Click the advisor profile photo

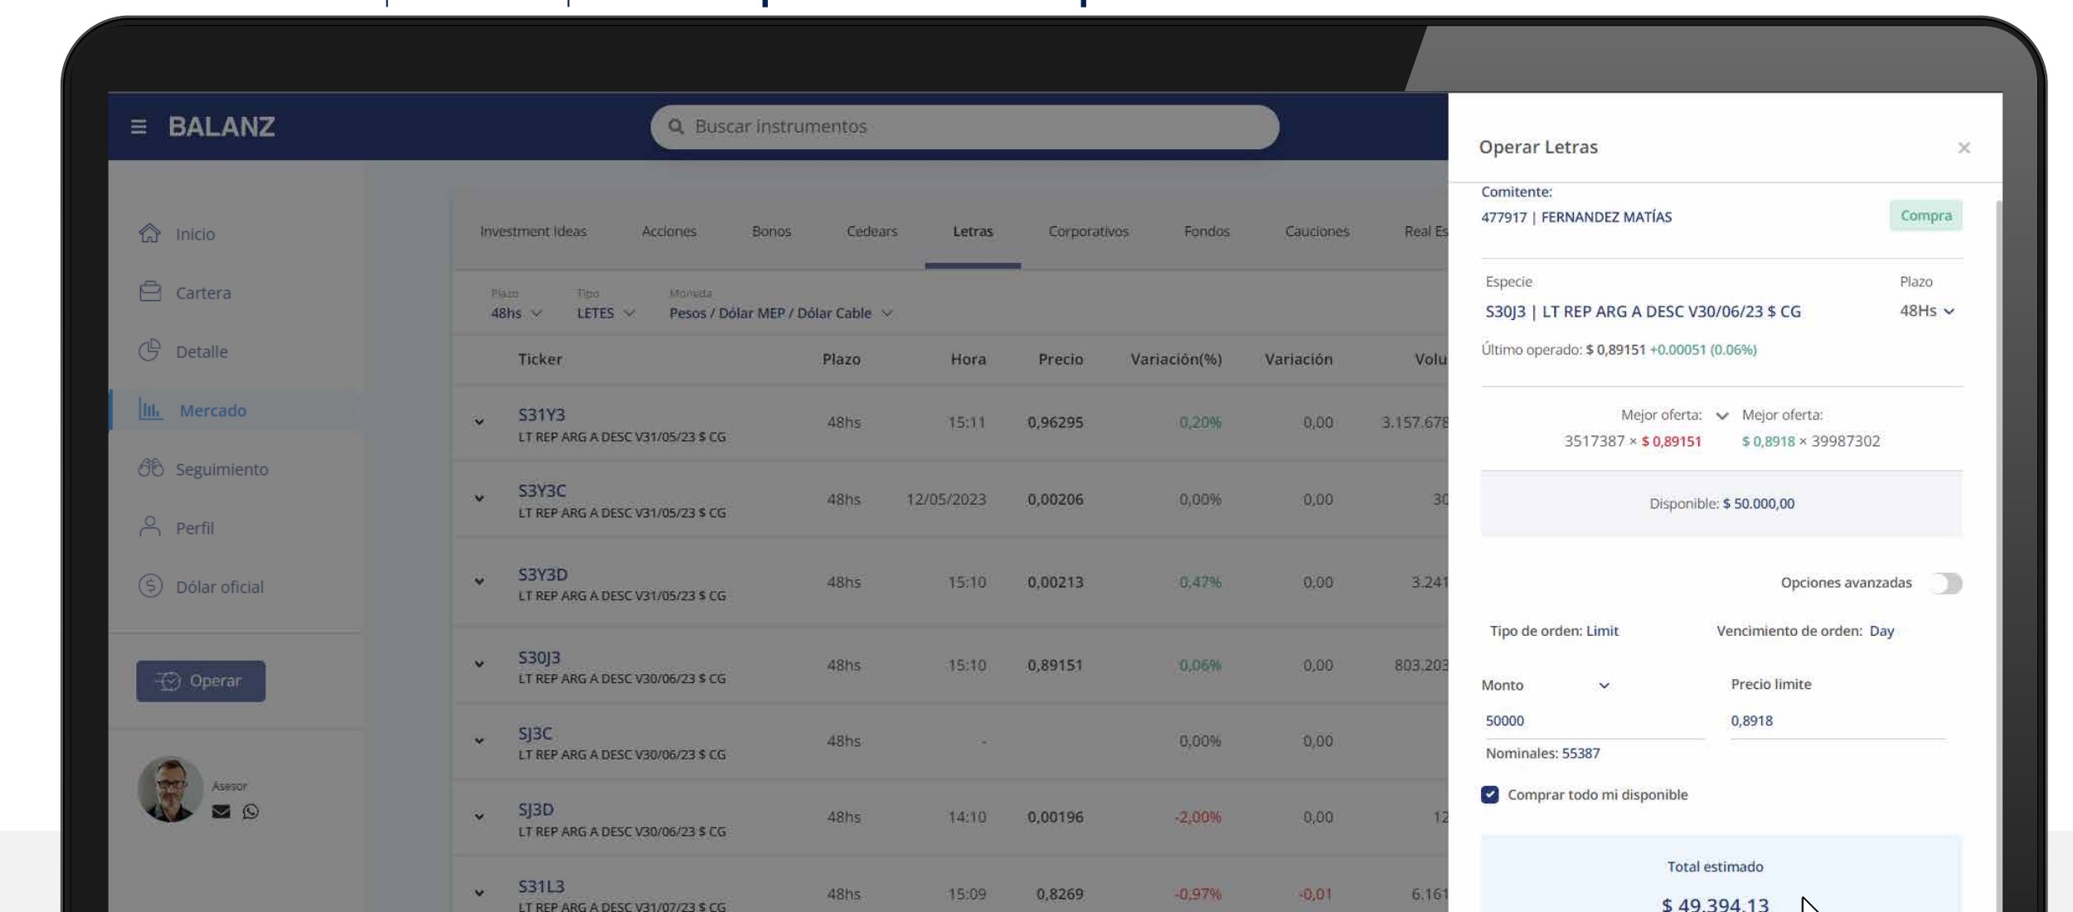point(170,788)
